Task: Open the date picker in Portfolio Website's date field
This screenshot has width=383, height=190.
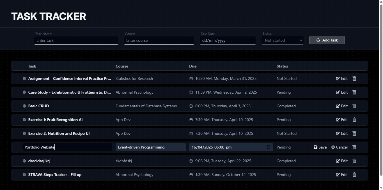Action: click(x=268, y=147)
